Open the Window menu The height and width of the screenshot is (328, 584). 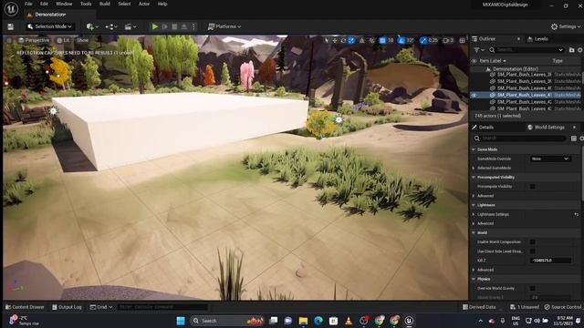click(x=64, y=4)
